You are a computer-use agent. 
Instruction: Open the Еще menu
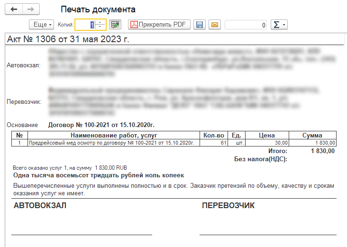point(41,25)
